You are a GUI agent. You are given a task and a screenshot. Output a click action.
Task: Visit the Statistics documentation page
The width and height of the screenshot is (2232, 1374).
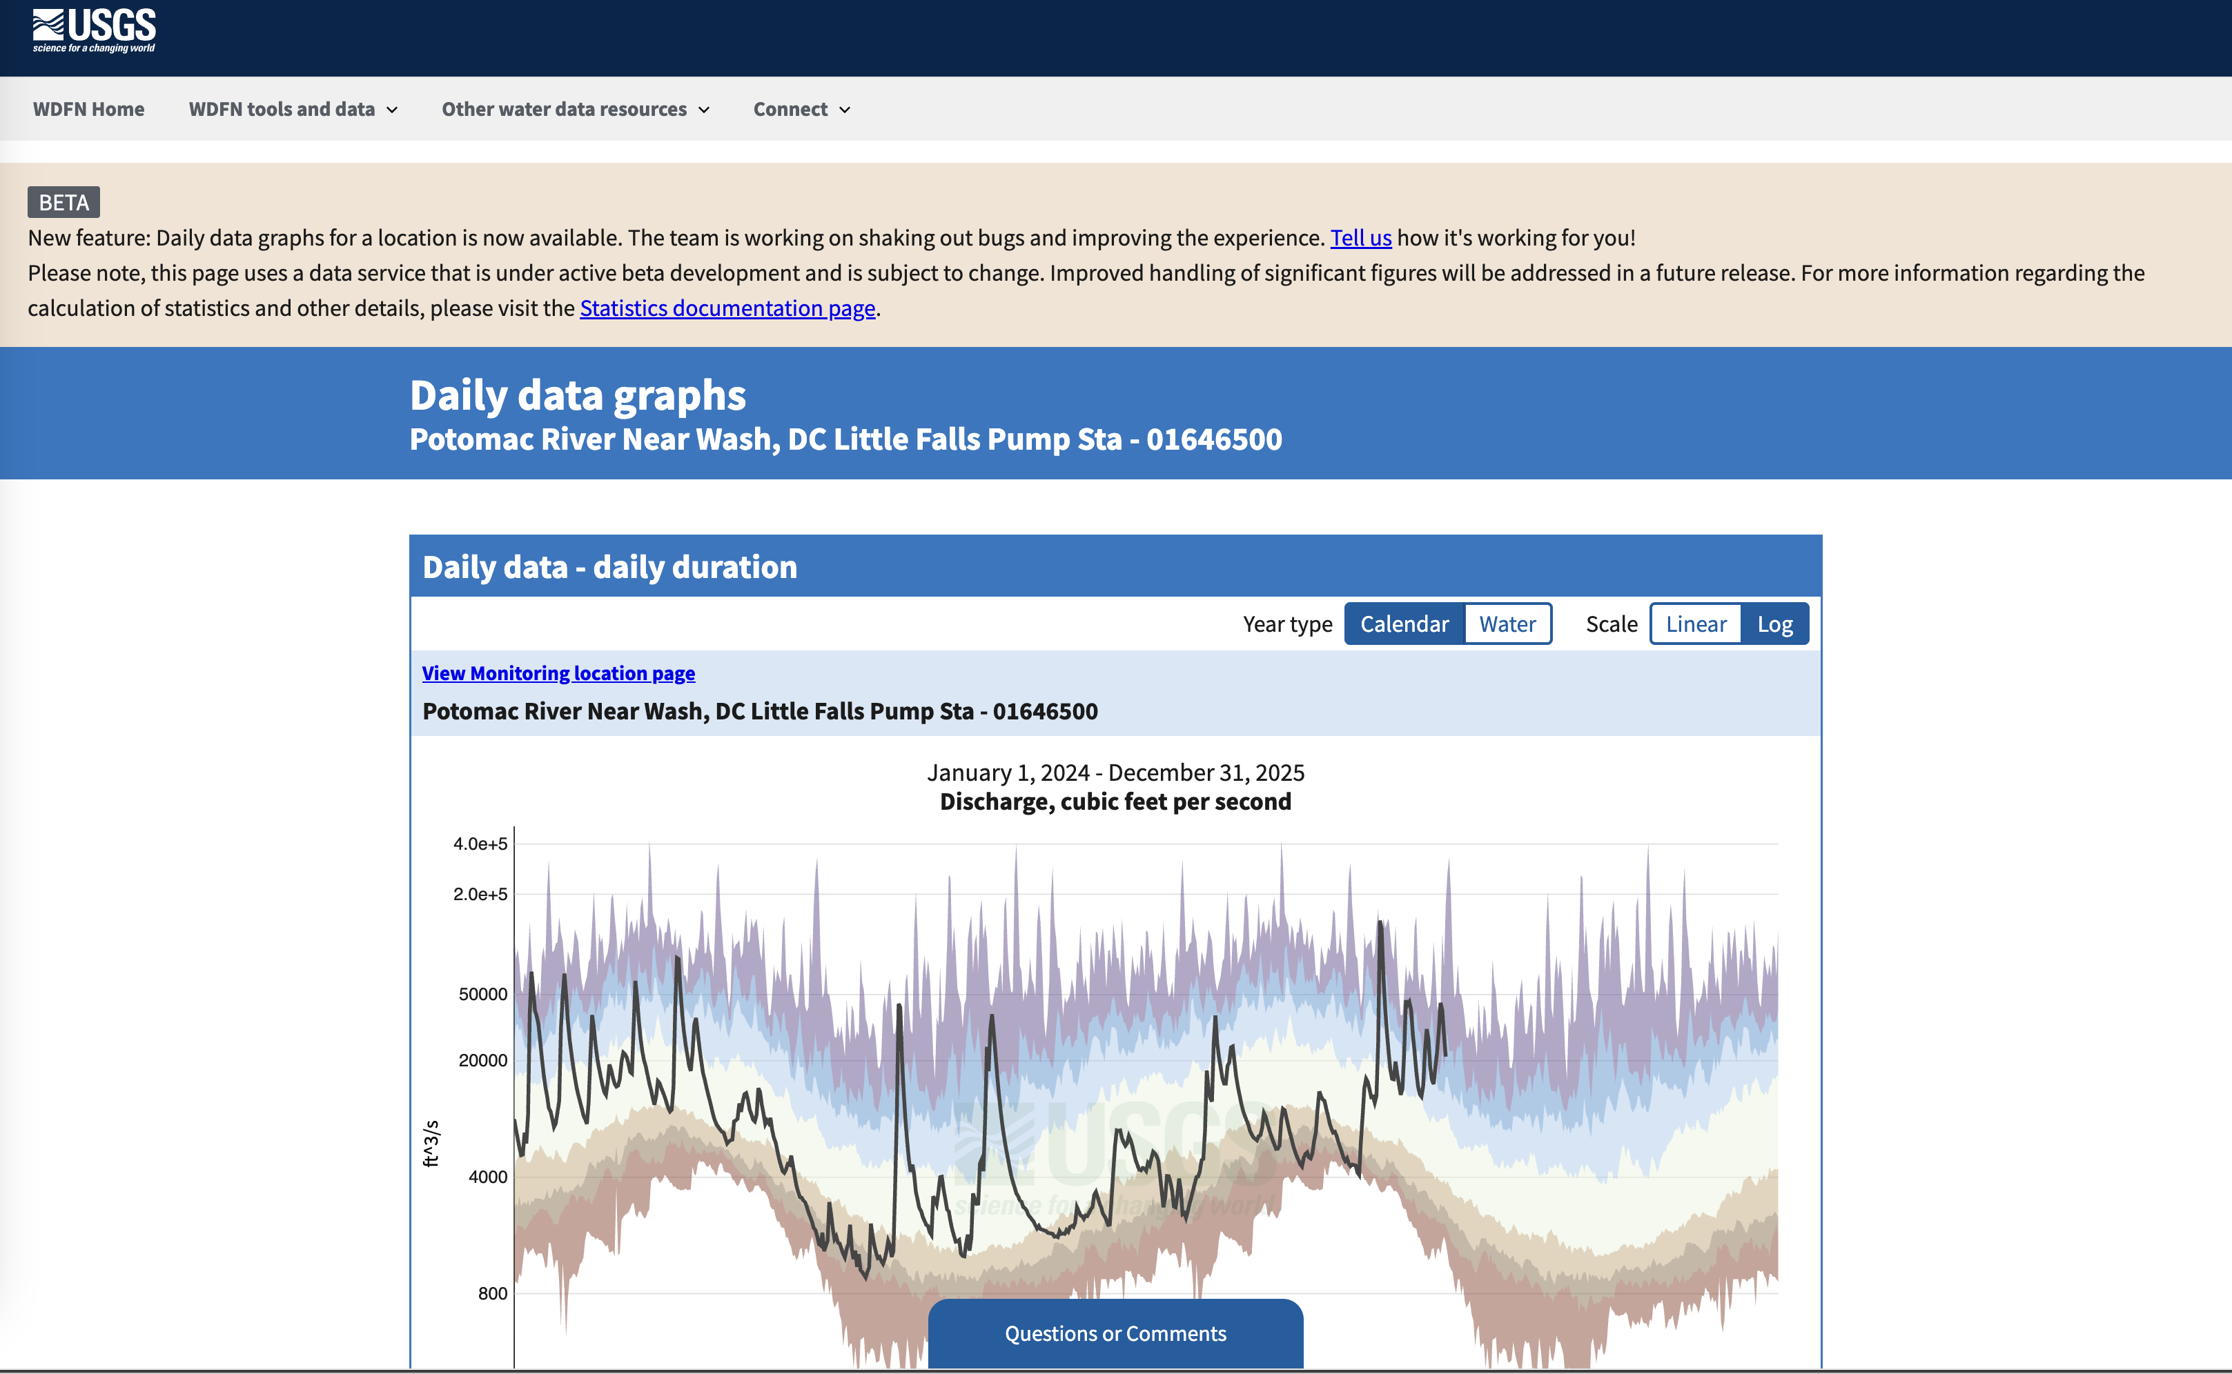(x=727, y=308)
